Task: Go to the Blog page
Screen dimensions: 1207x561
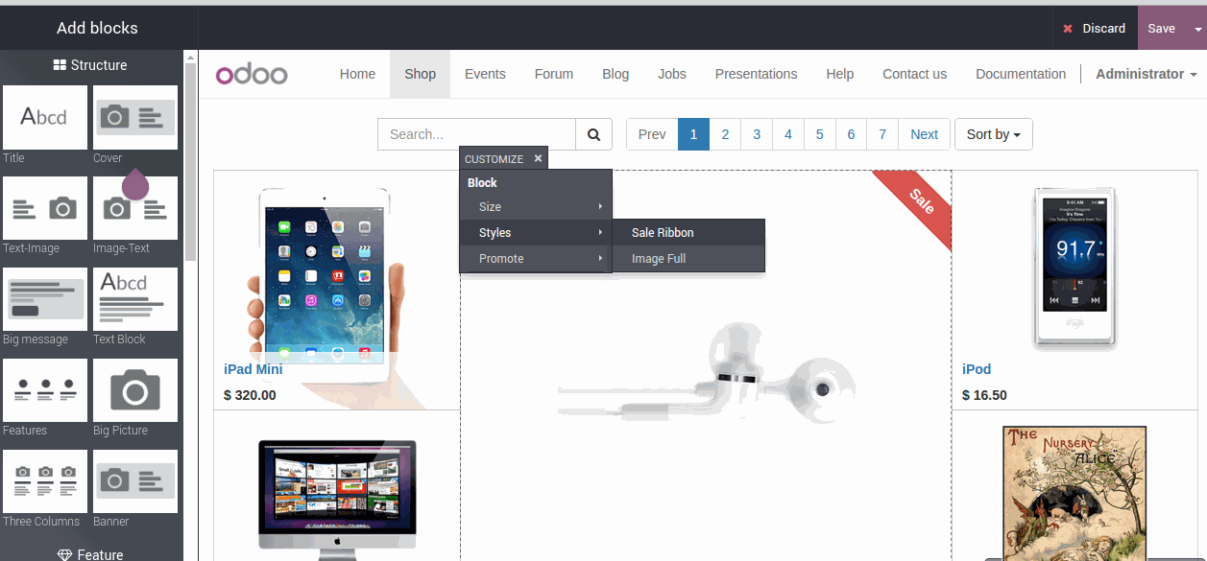Action: pos(616,74)
